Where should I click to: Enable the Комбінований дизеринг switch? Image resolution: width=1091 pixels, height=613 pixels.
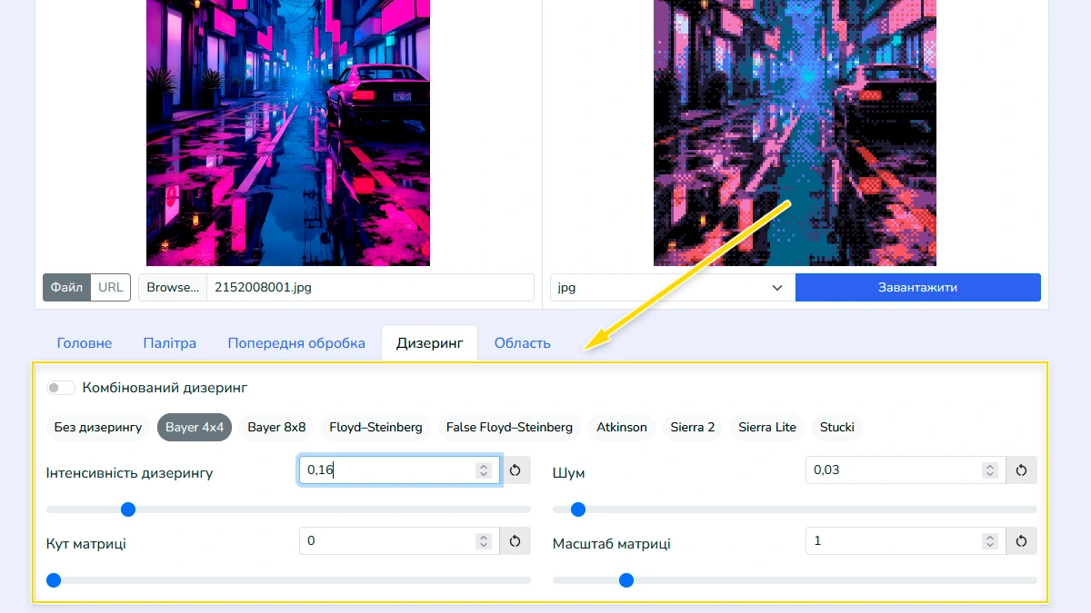click(61, 388)
